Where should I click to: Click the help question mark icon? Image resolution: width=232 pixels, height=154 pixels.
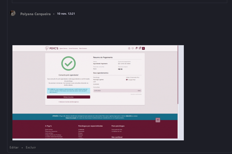(129, 48)
